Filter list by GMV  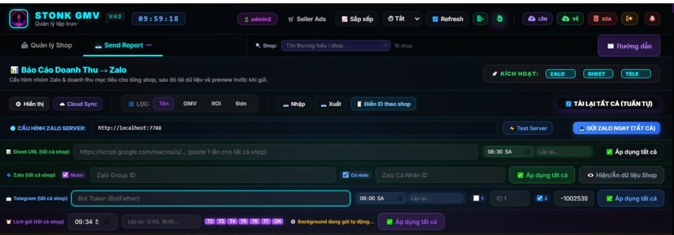(x=190, y=104)
